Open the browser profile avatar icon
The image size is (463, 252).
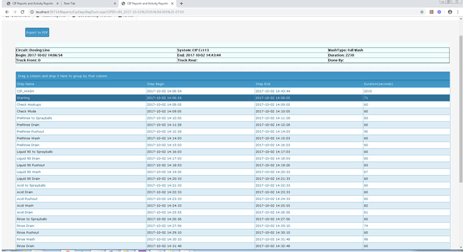pos(450,11)
